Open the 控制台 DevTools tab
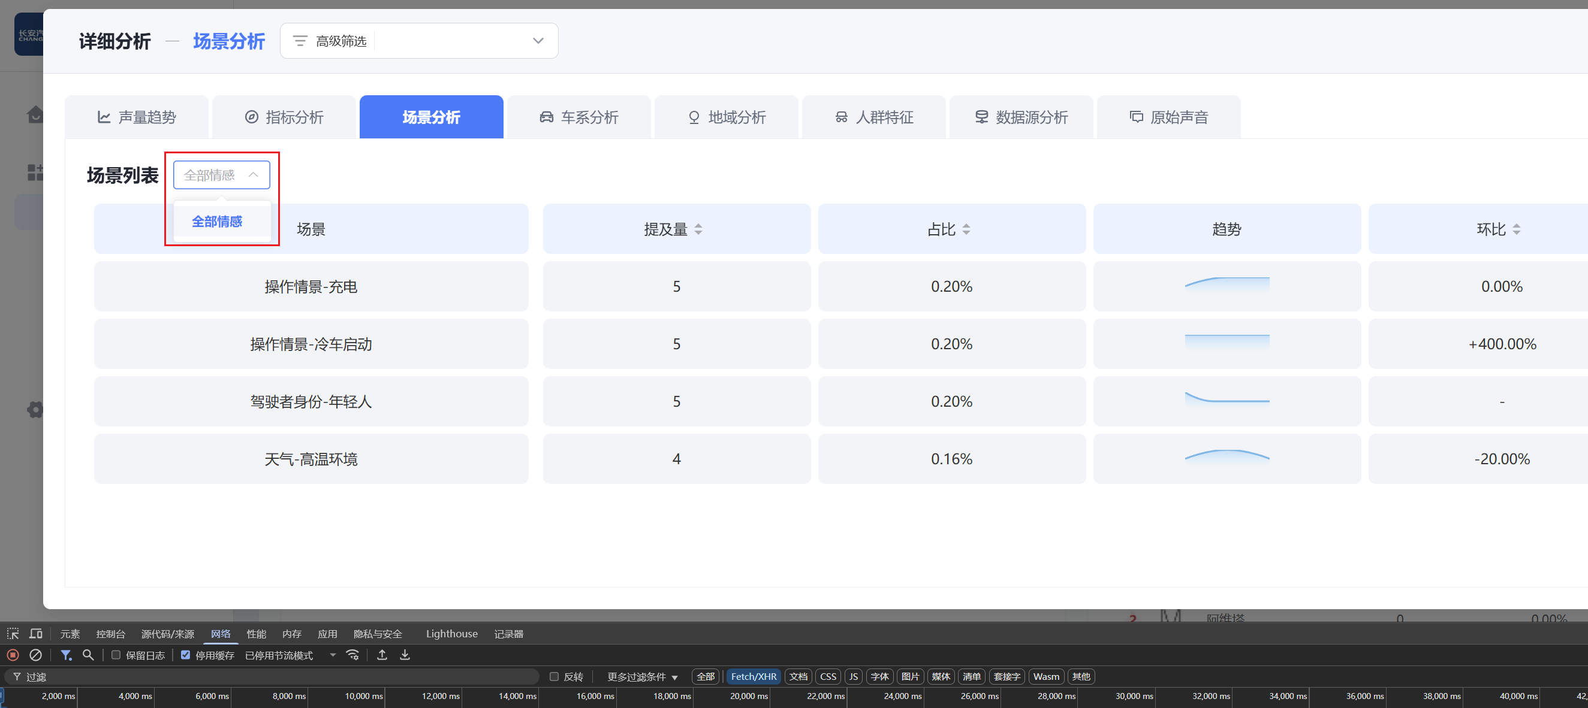 click(x=110, y=634)
